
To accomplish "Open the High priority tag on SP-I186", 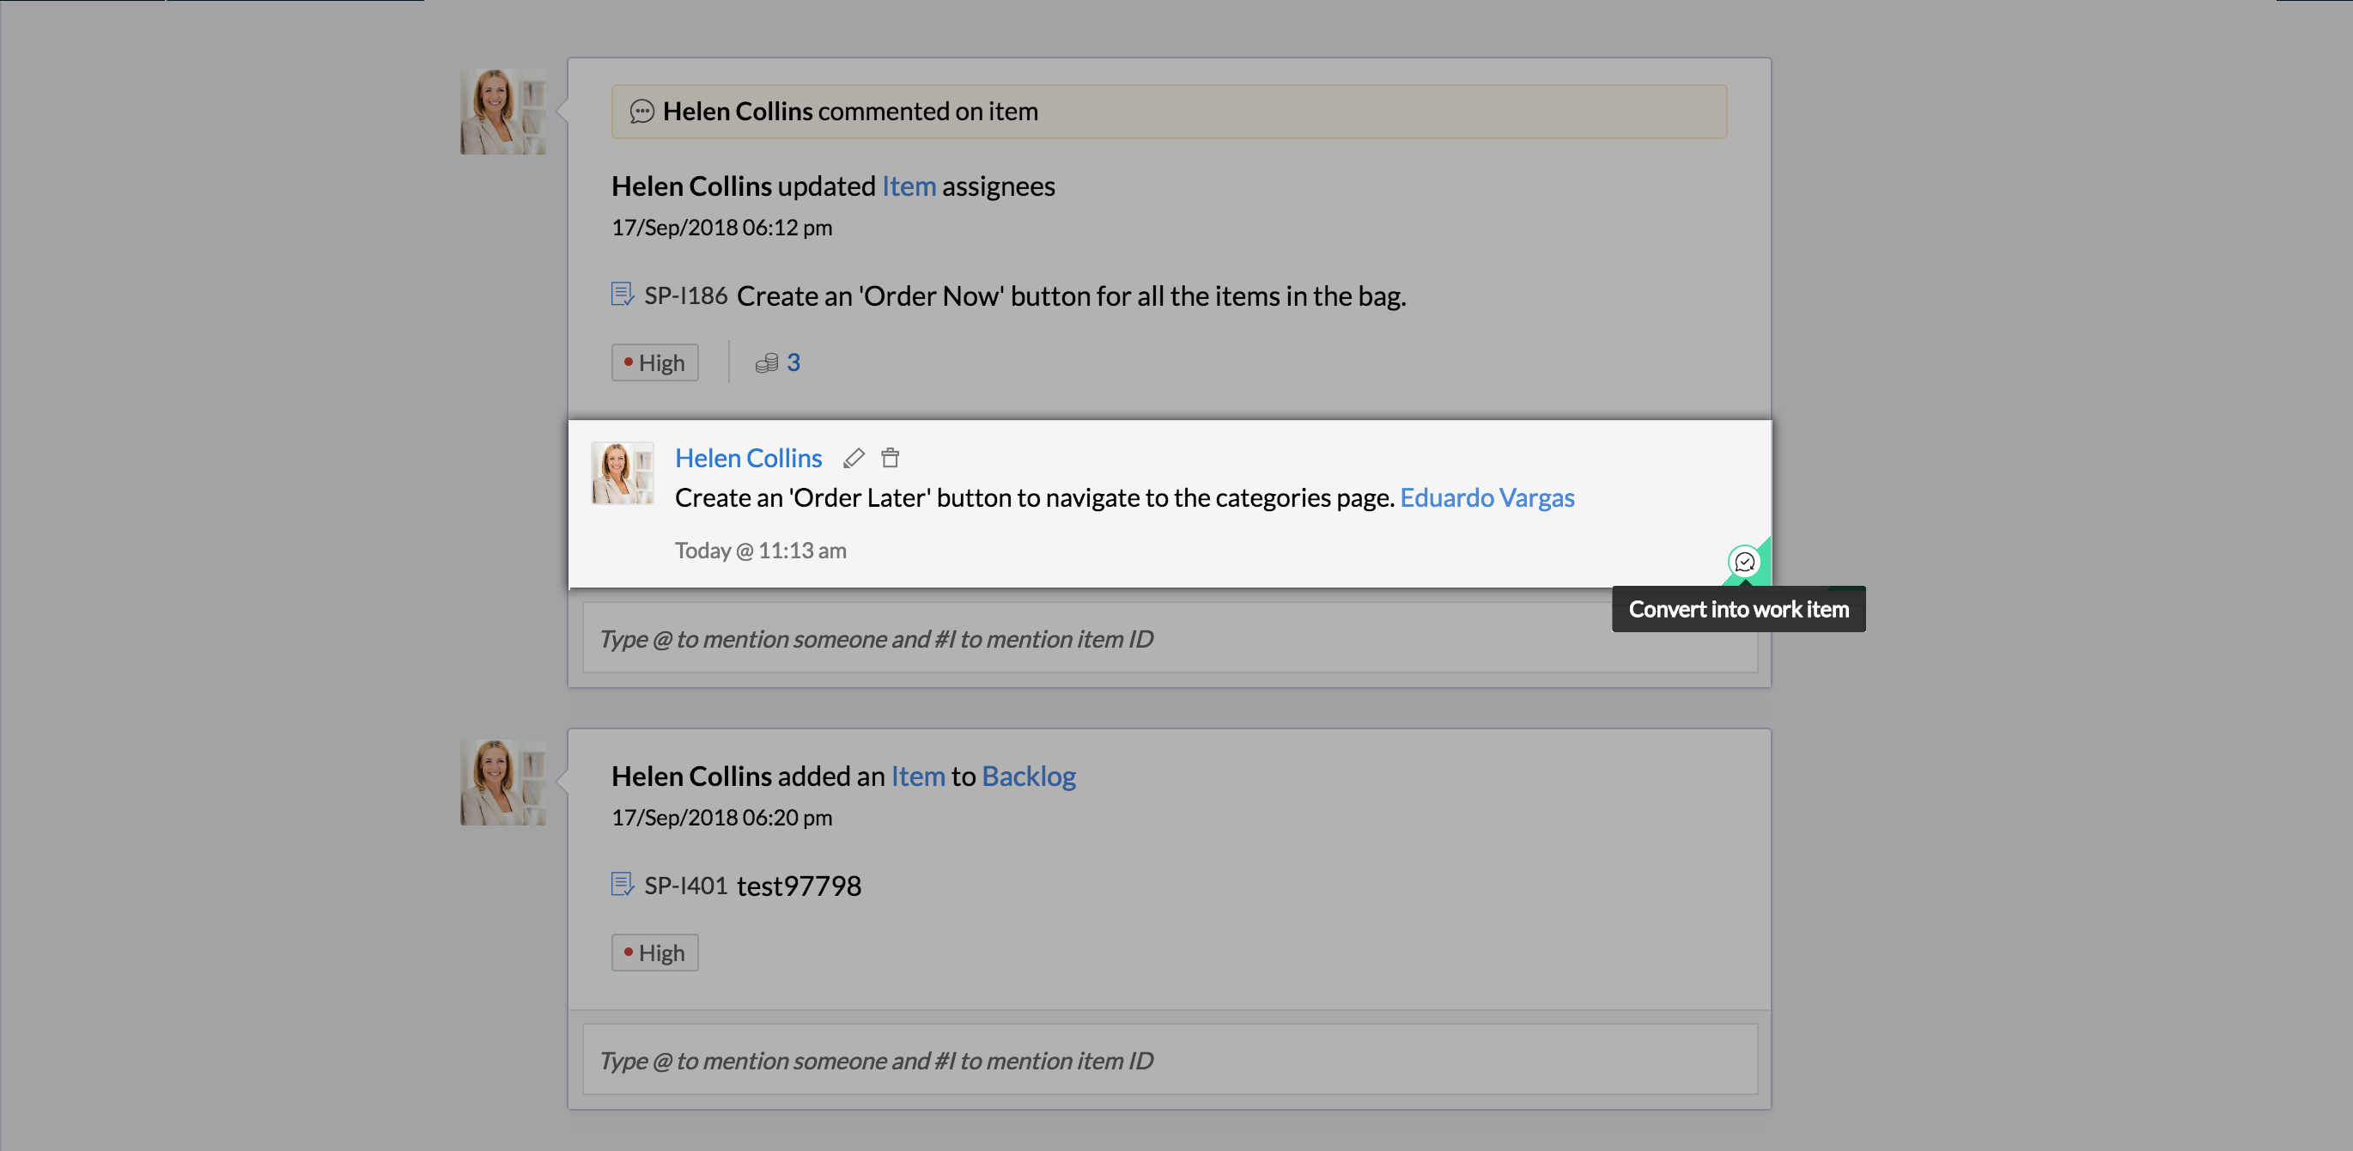I will (x=654, y=362).
